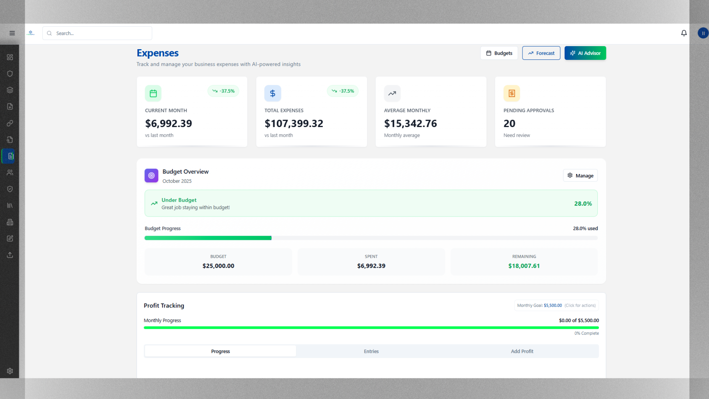This screenshot has width=709, height=399.
Task: Select the upload icon in the sidebar
Action: click(10, 255)
